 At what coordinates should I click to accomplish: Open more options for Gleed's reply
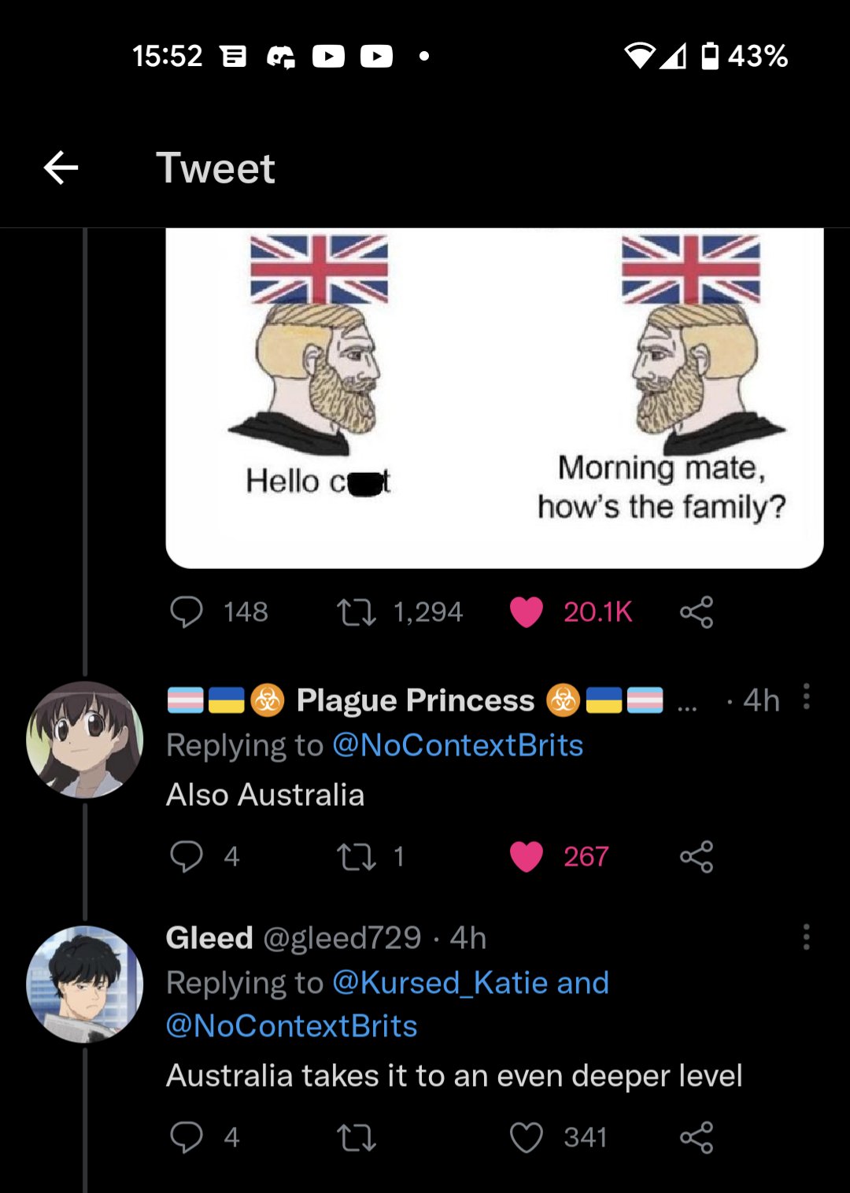(806, 937)
